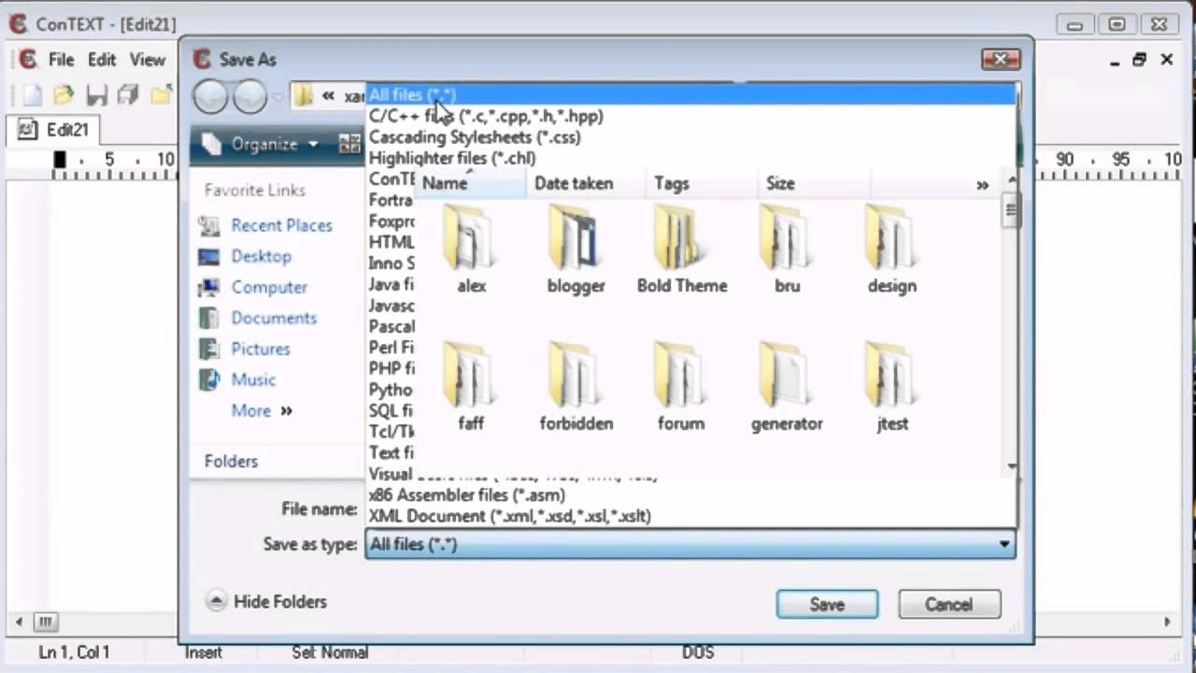The width and height of the screenshot is (1196, 673).
Task: Sort by the Tags column header
Action: tap(701, 183)
